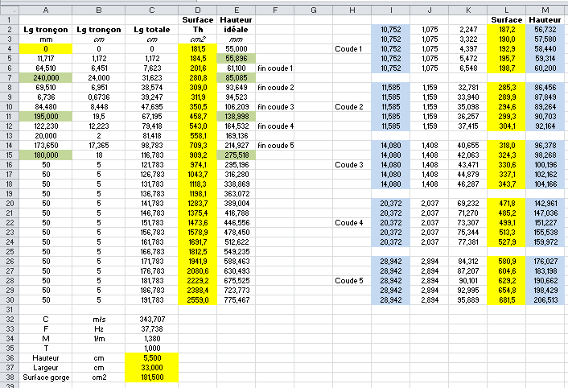Image resolution: width=568 pixels, height=388 pixels.
Task: Click green cell 138,998
Action: pyautogui.click(x=236, y=116)
